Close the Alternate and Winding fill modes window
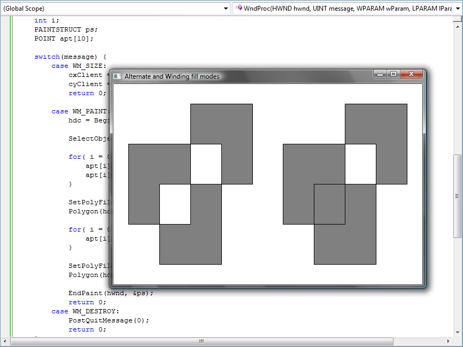The width and height of the screenshot is (463, 347). click(x=411, y=74)
